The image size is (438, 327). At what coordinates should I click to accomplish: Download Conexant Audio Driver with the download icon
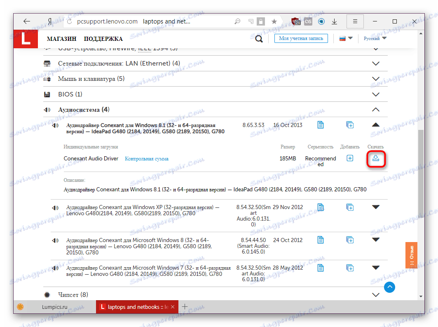click(376, 158)
